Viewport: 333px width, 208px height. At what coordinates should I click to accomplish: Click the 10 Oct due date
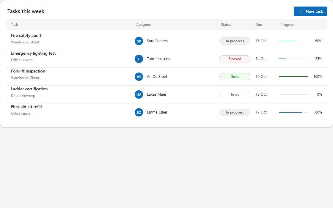point(261,77)
